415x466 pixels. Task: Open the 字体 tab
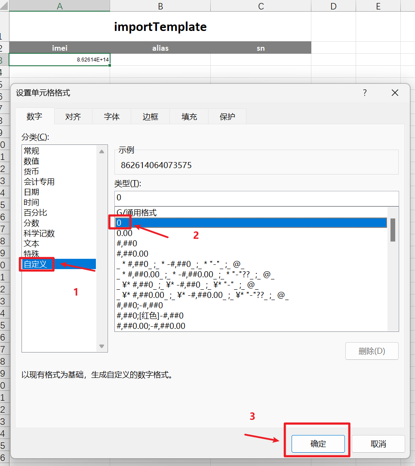111,116
